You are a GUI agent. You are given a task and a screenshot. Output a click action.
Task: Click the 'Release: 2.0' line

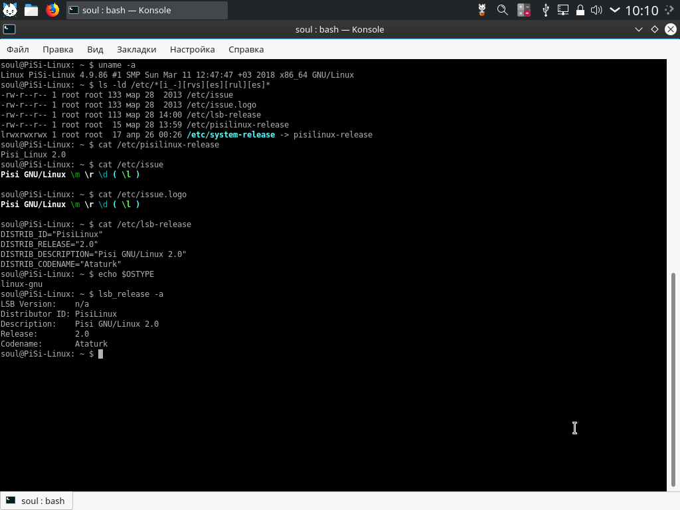(44, 335)
